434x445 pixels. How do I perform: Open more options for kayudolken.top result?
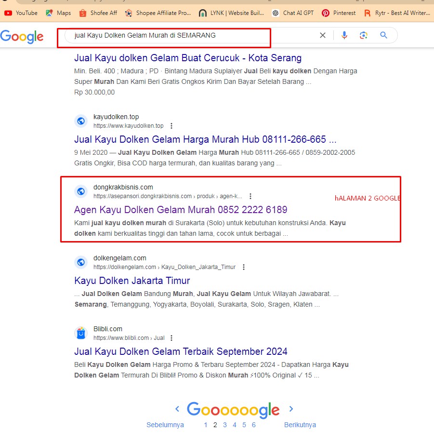point(171,126)
